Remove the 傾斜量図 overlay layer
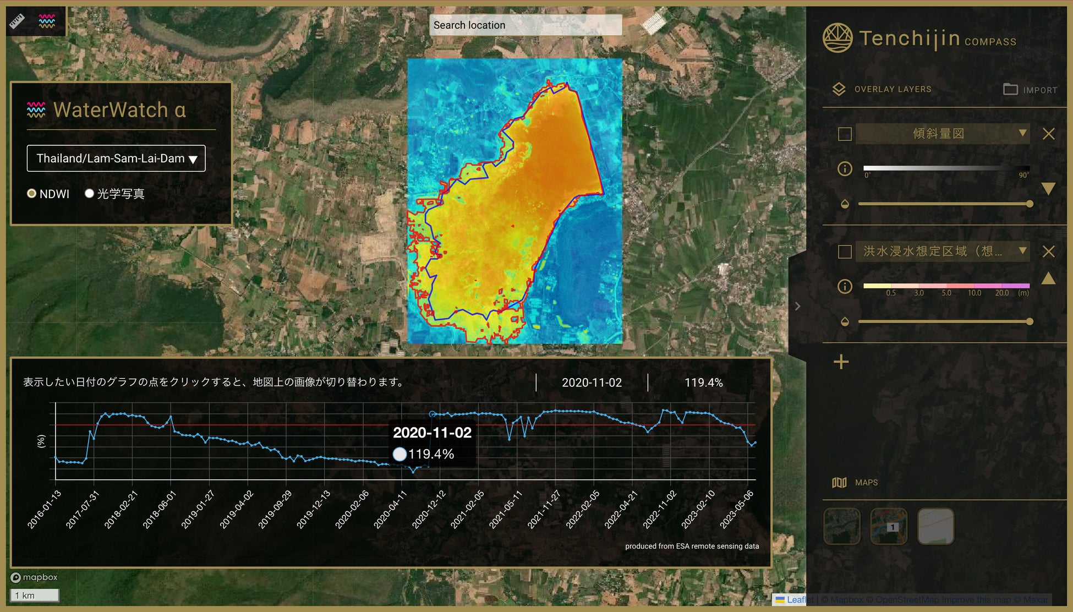The image size is (1073, 612). click(1048, 134)
